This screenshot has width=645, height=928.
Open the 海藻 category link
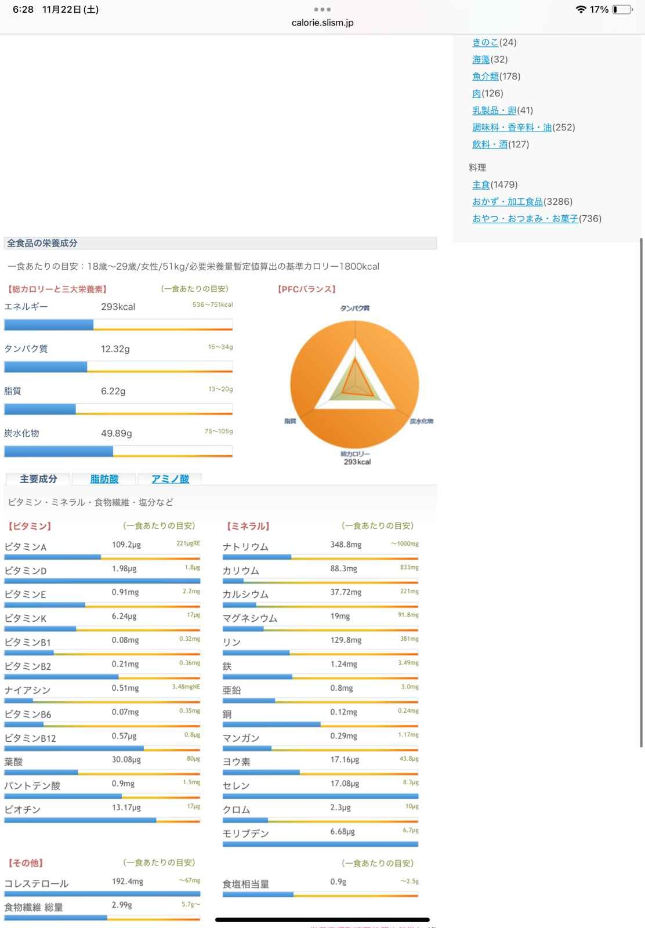pos(481,59)
